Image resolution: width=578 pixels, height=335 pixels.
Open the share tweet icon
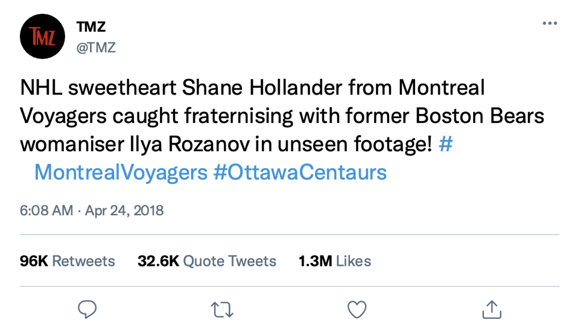[492, 310]
